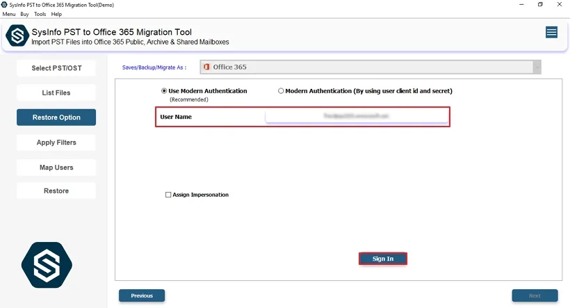
Task: Open the Restore Option step
Action: pos(56,117)
